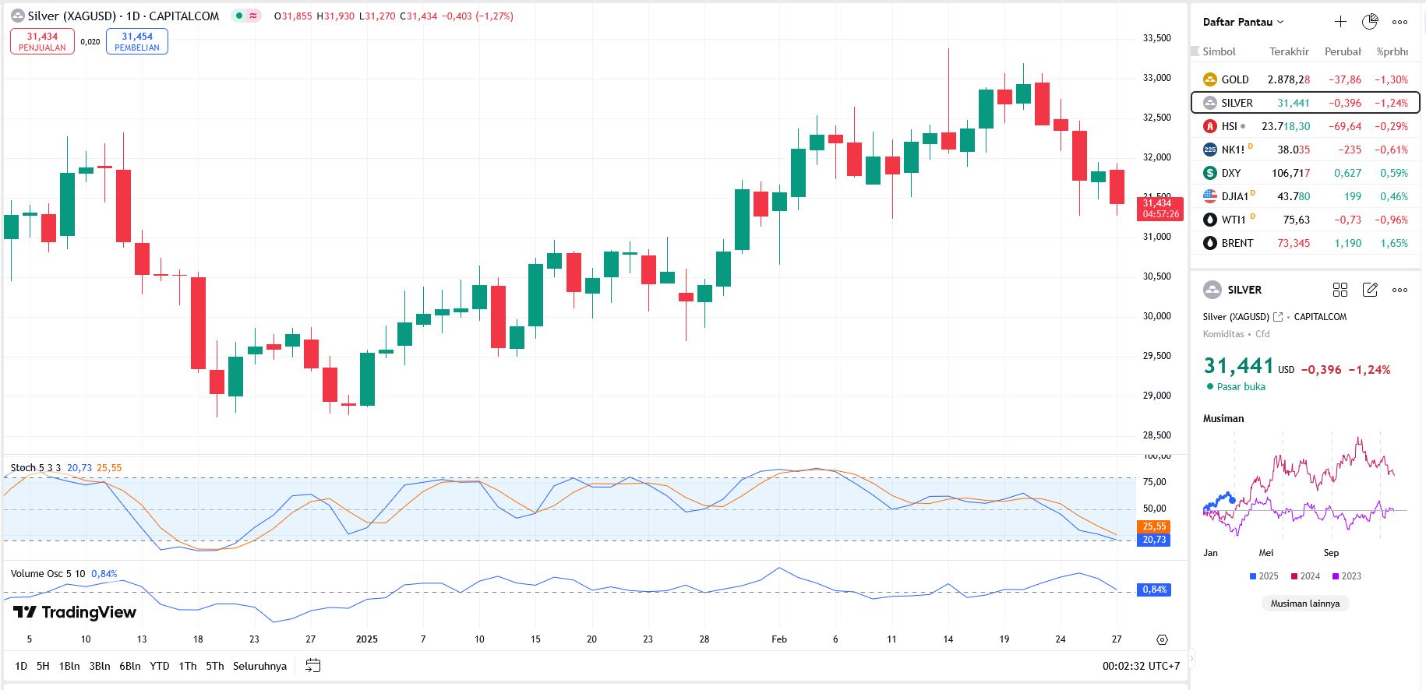Open watchlist three-dot options menu
Image resolution: width=1426 pixels, height=690 pixels.
[x=1400, y=22]
